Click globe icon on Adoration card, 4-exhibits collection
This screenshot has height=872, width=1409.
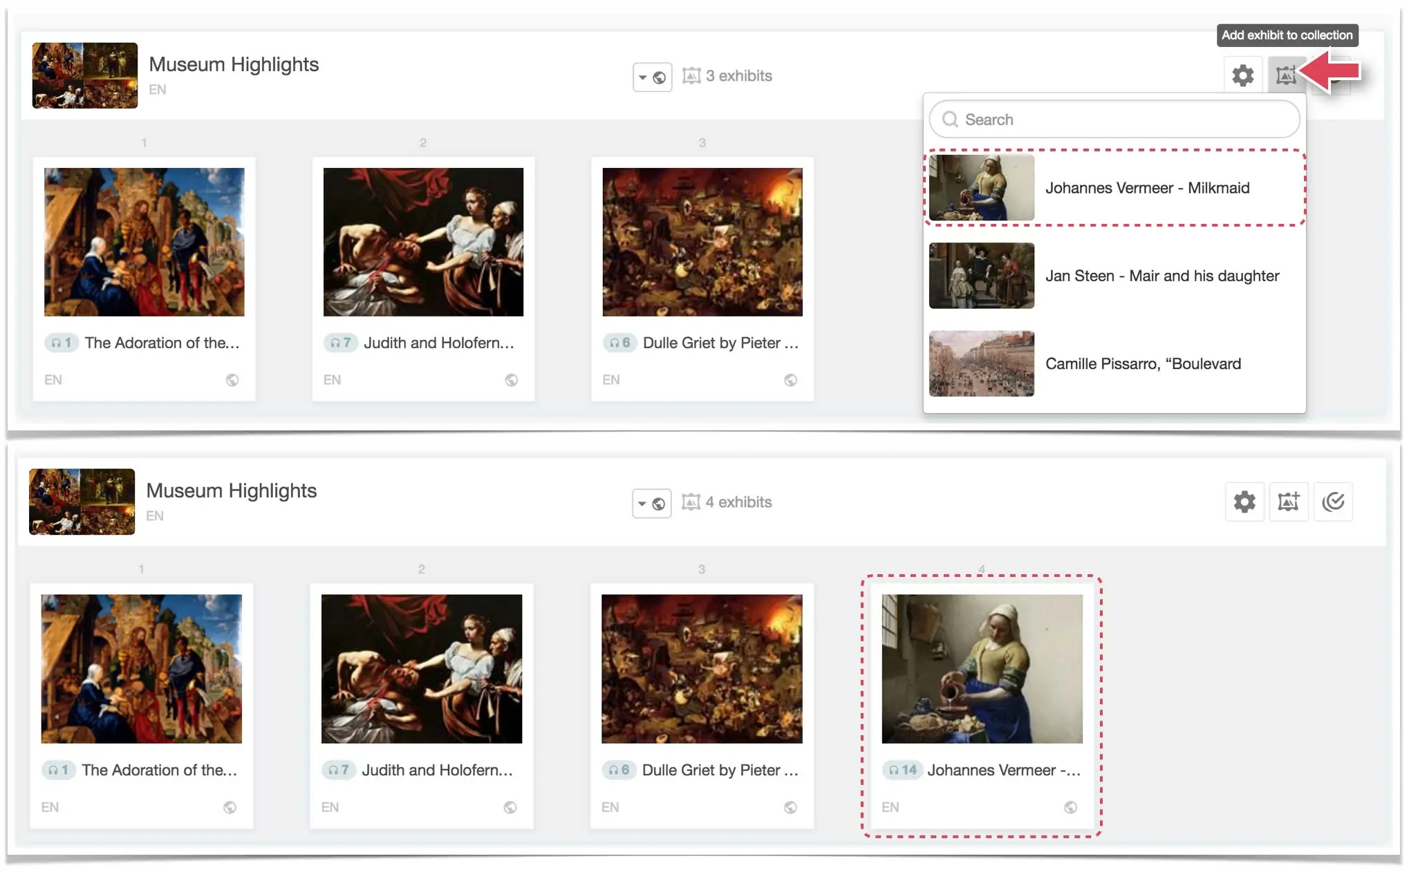(x=230, y=807)
